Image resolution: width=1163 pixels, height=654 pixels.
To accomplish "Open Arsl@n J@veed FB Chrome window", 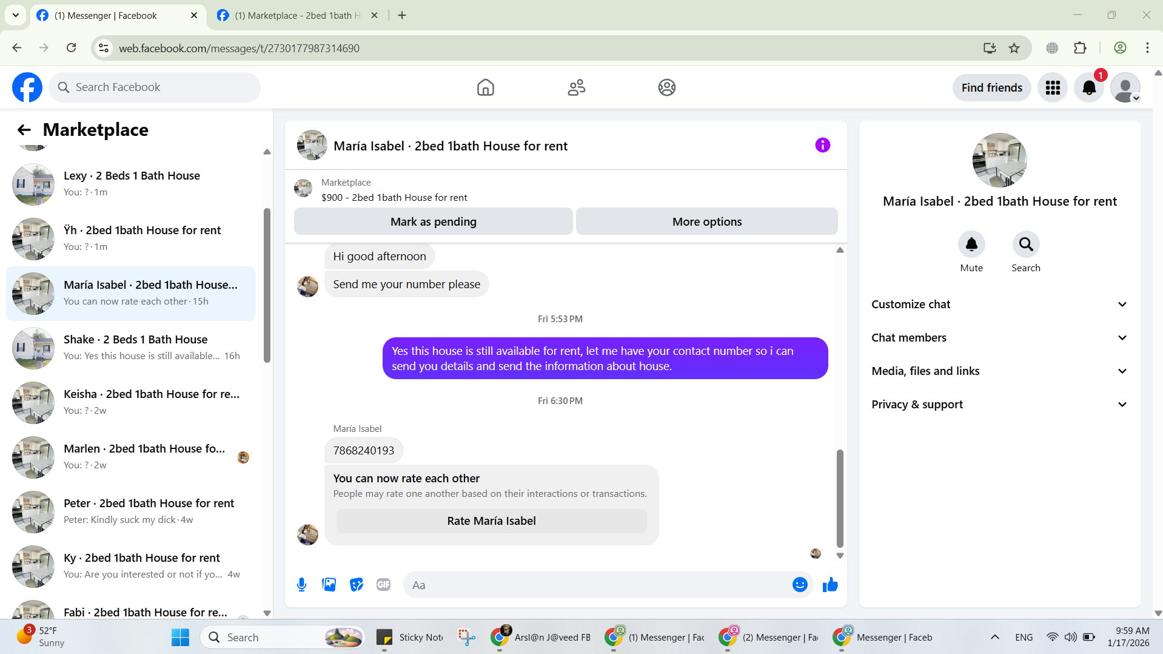I will (541, 638).
